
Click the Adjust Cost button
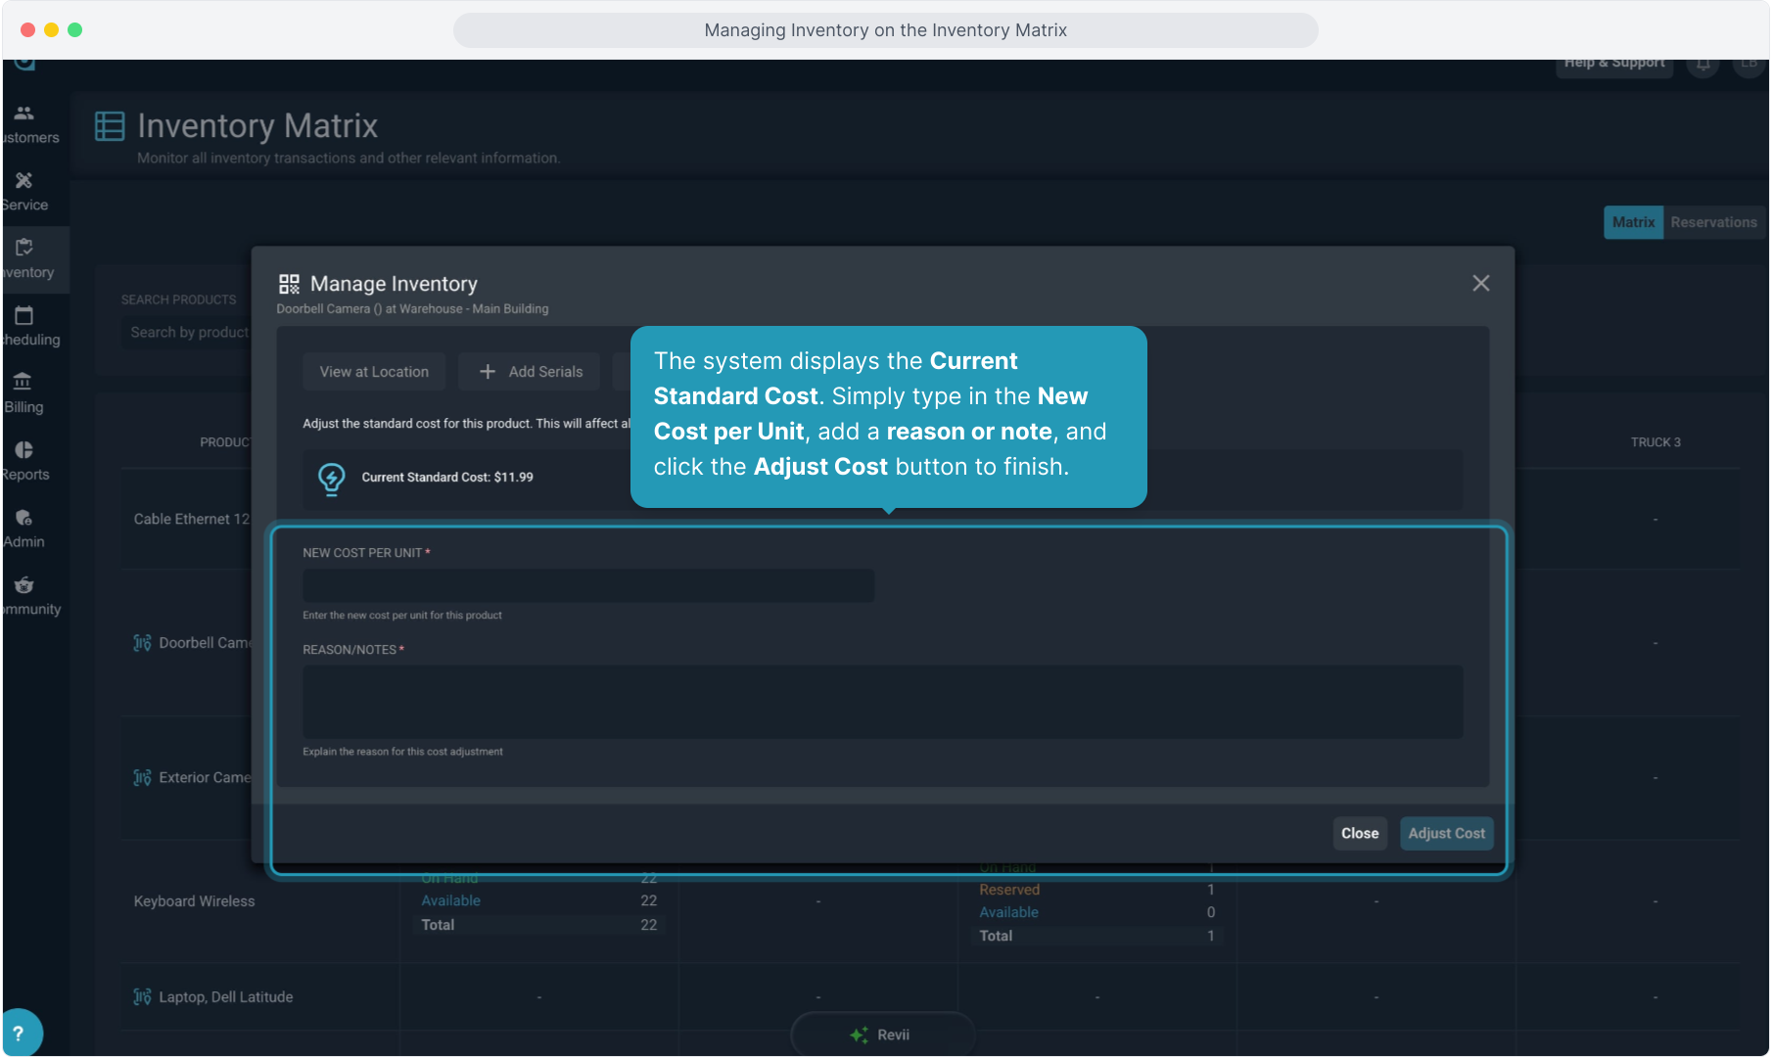(1446, 834)
